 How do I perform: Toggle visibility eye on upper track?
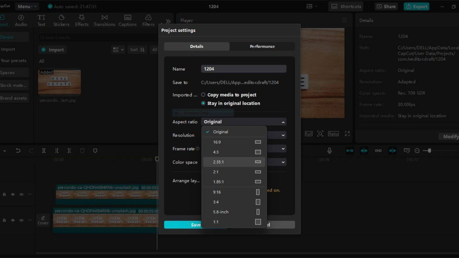[x=13, y=194]
